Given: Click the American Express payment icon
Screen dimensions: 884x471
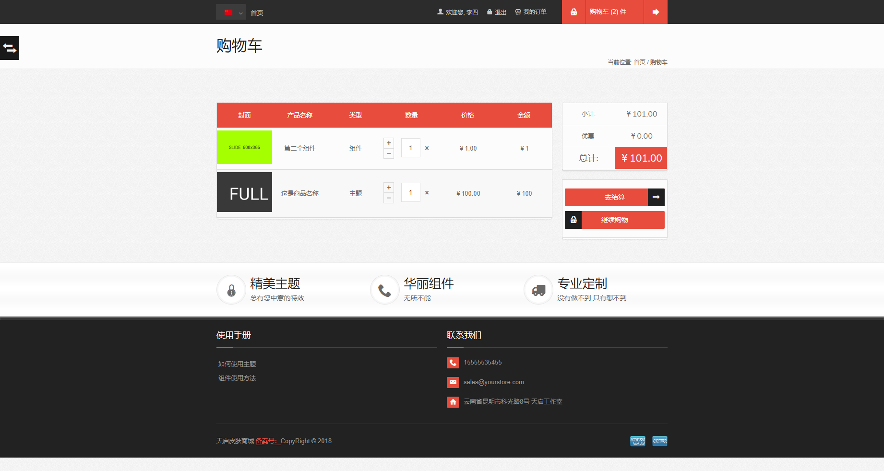Looking at the screenshot, I should (x=638, y=441).
